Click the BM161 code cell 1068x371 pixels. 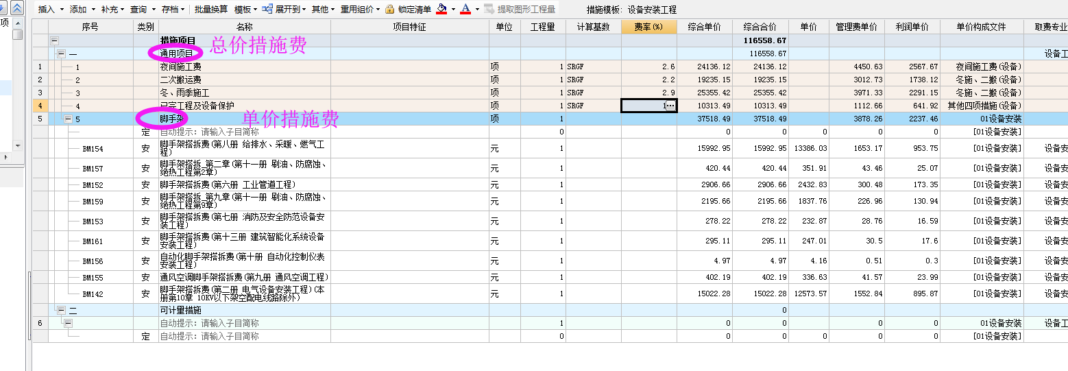coord(93,241)
